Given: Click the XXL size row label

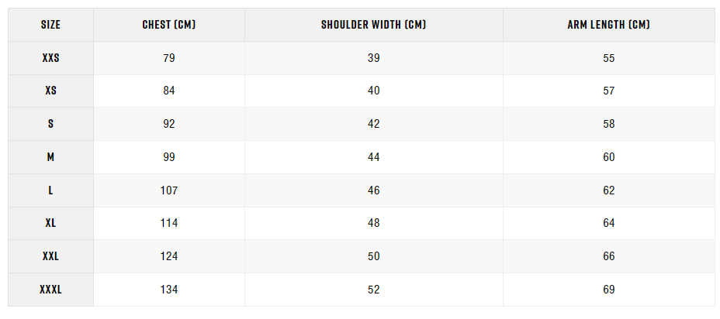Looking at the screenshot, I should tap(50, 256).
